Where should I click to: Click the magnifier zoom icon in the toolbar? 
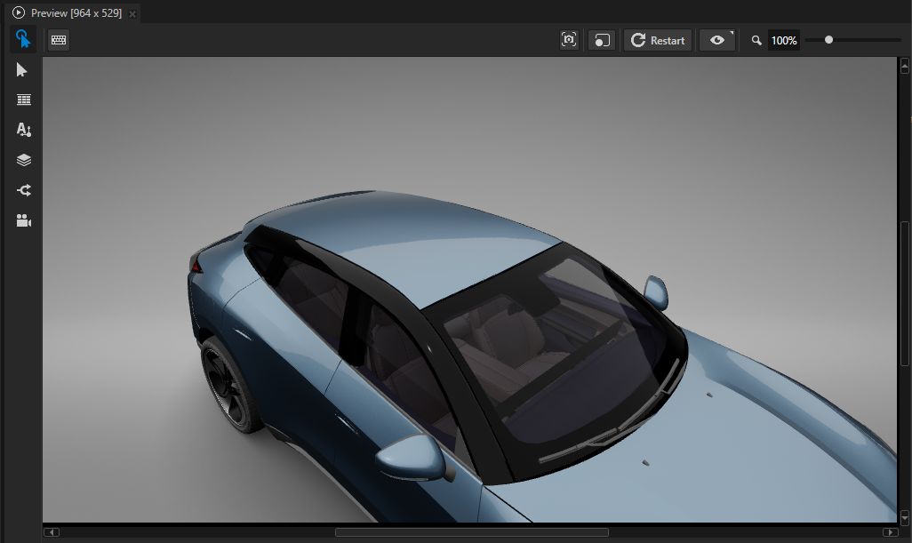pos(756,40)
